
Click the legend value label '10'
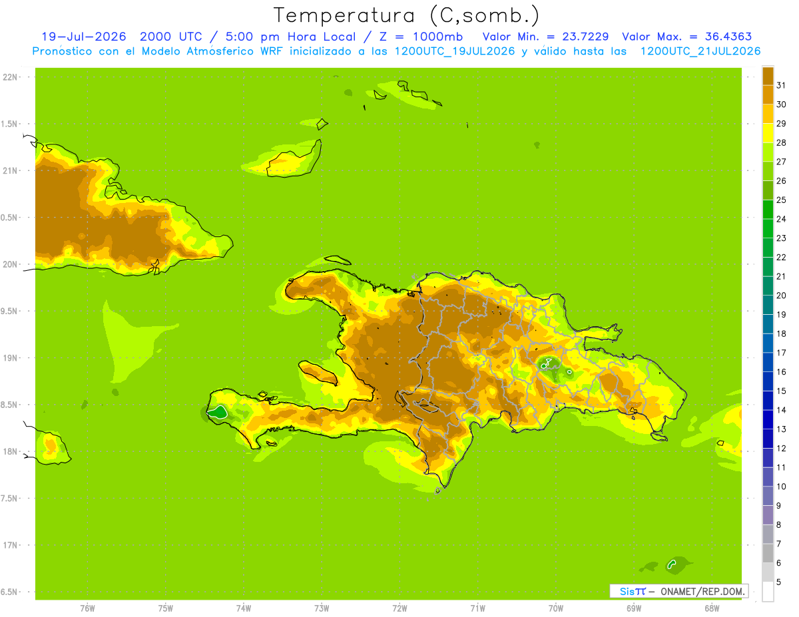coord(781,487)
